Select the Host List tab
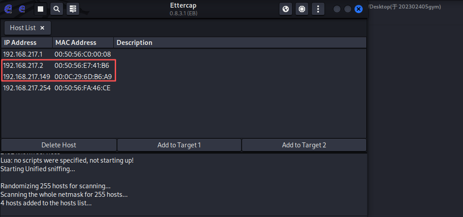This screenshot has height=217, width=463. (x=23, y=28)
